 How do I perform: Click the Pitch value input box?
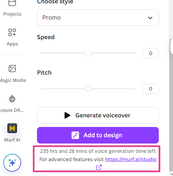[151, 89]
